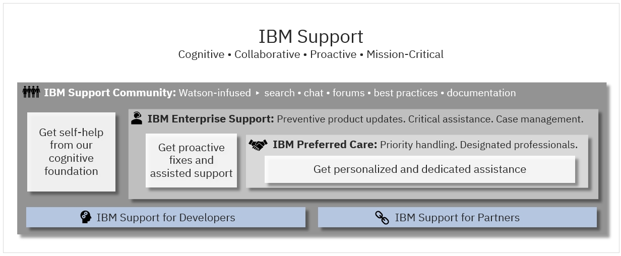The image size is (621, 256).
Task: Click the IBM Support Community heading
Action: tap(110, 93)
